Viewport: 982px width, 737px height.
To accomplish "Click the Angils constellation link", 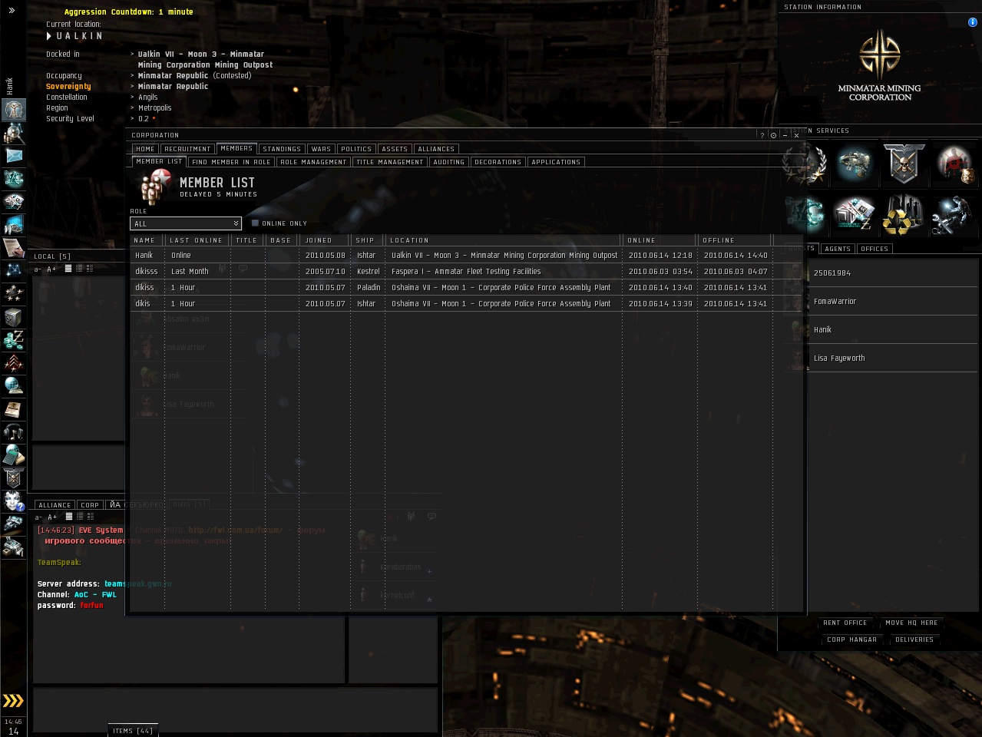I will coord(148,97).
